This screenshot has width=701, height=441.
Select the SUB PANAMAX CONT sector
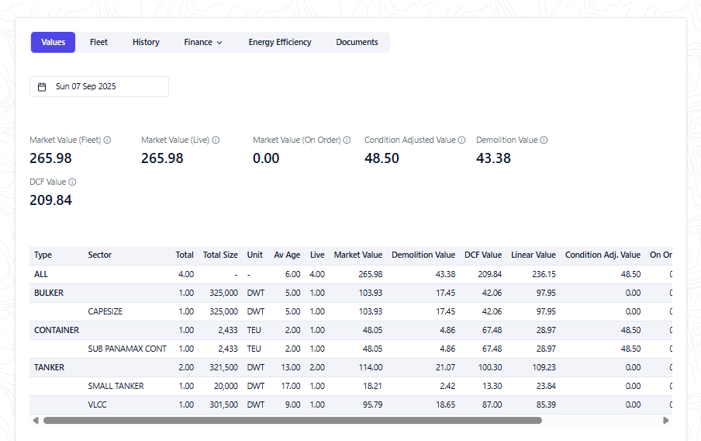tap(127, 349)
